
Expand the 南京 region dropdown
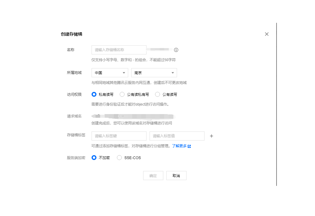[x=154, y=73]
